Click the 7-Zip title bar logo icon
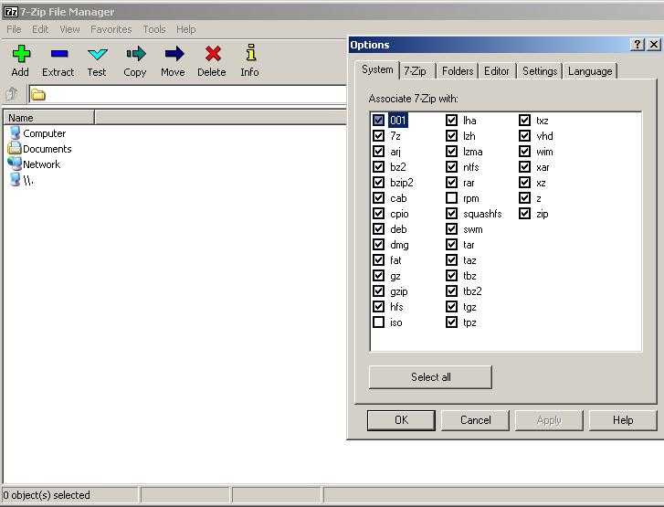The image size is (664, 507). 10,12
